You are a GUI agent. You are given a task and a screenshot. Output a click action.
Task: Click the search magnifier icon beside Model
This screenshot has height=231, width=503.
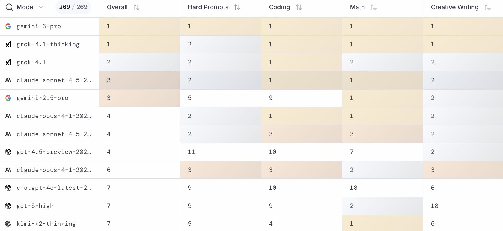pos(9,7)
